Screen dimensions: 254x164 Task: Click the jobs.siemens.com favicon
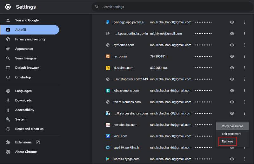point(108,91)
